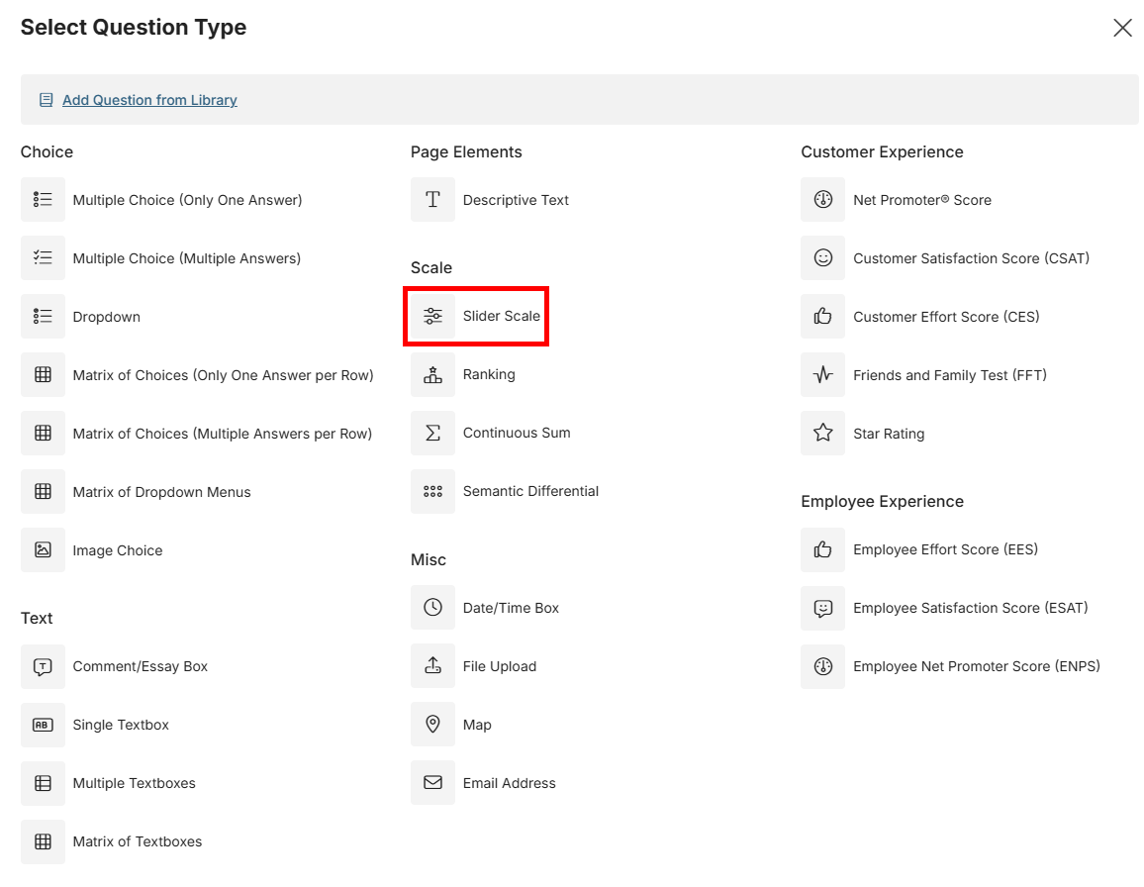
Task: Close the Select Question Type dialog
Action: coord(1122,28)
